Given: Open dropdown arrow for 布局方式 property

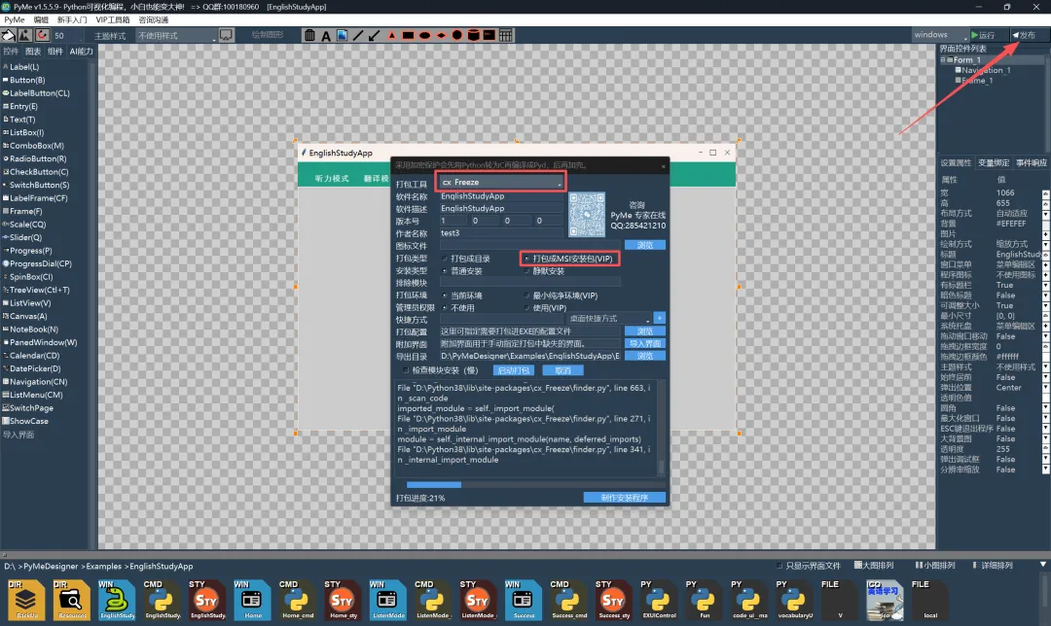Looking at the screenshot, I should [x=1045, y=214].
